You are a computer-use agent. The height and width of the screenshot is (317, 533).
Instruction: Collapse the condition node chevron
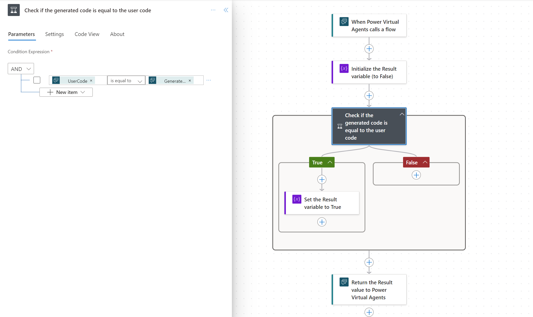pyautogui.click(x=402, y=114)
